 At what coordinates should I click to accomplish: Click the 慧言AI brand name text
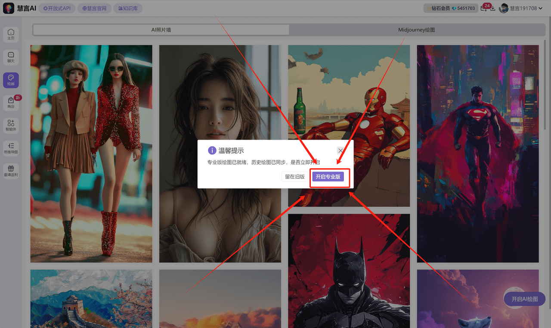26,8
